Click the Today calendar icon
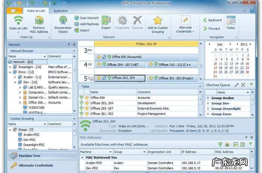This screenshot has height=173, width=262. coord(231,21)
